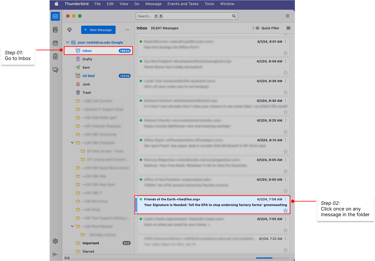375x261 pixels.
Task: Open the Message menu in the menu bar
Action: (x=153, y=4)
